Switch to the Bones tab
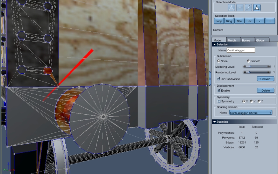278x174 pixels. pos(248,40)
